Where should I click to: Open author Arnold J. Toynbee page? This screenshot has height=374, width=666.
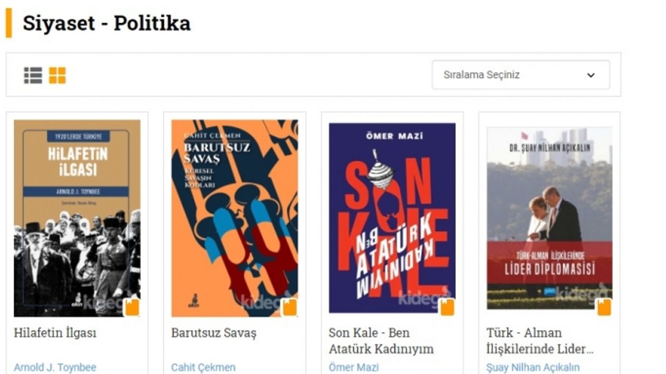[55, 367]
